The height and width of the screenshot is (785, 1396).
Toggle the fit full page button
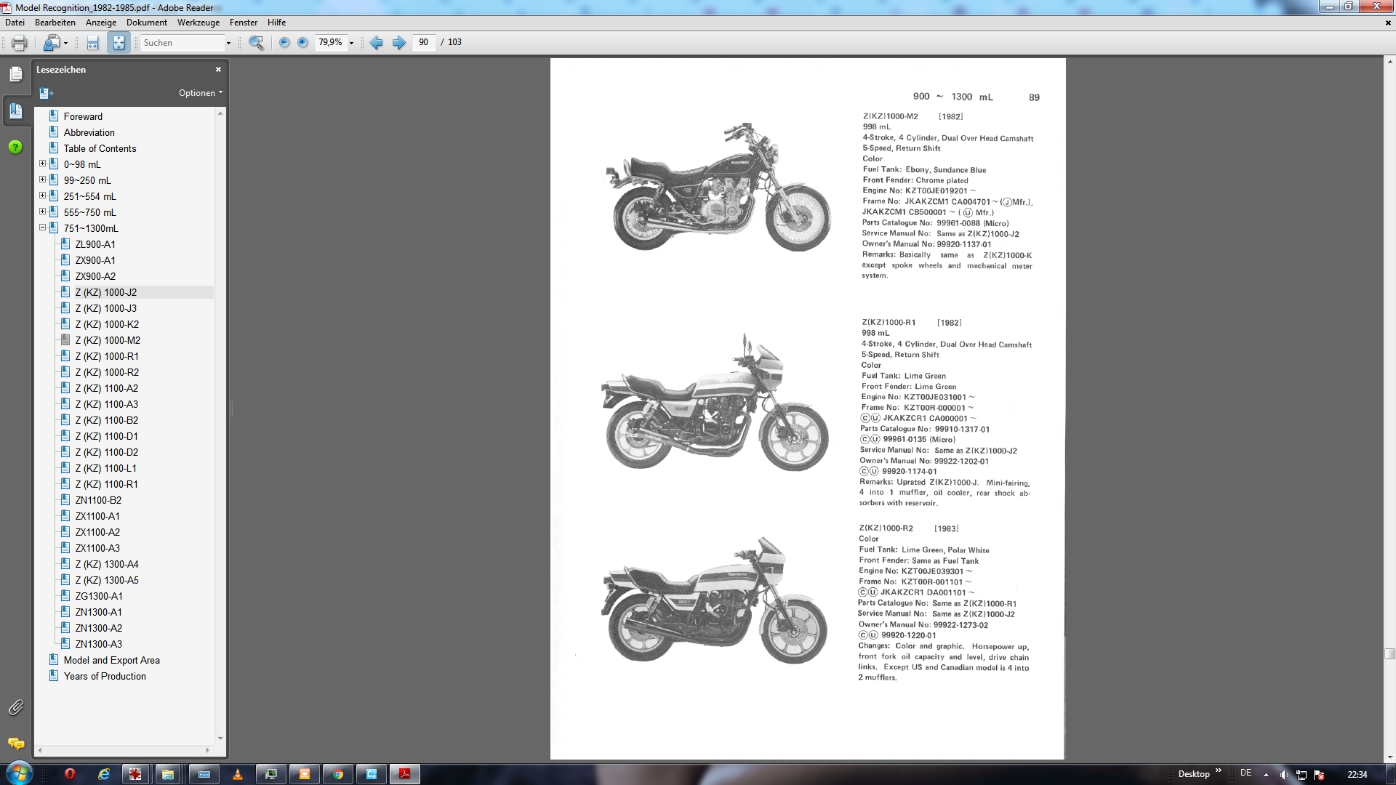click(x=119, y=43)
